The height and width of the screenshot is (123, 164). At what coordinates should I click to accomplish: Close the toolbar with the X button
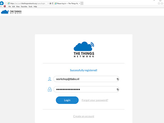(1, 6)
